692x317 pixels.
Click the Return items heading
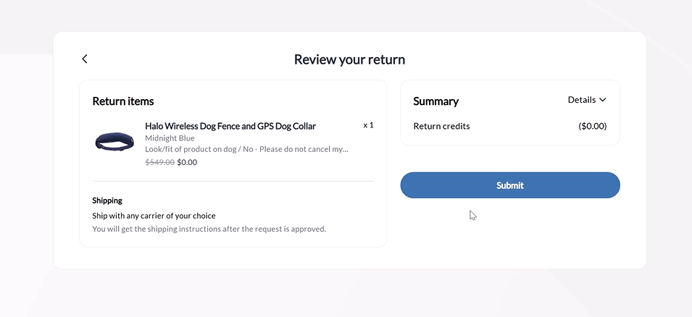tap(123, 101)
